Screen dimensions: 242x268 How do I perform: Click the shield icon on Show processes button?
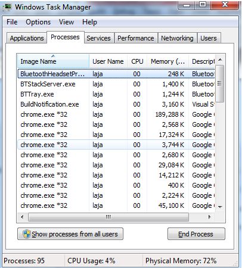pyautogui.click(x=26, y=234)
